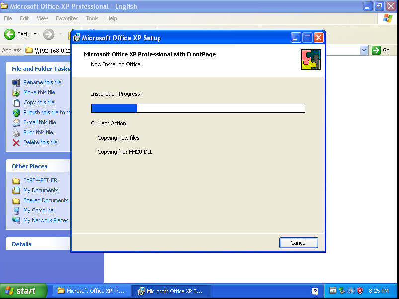Click Delete this file link
399x299 pixels.
tap(40, 142)
